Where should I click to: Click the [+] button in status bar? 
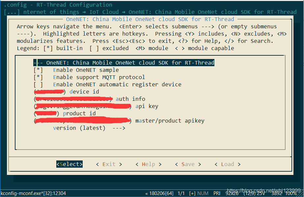[x=192, y=193]
